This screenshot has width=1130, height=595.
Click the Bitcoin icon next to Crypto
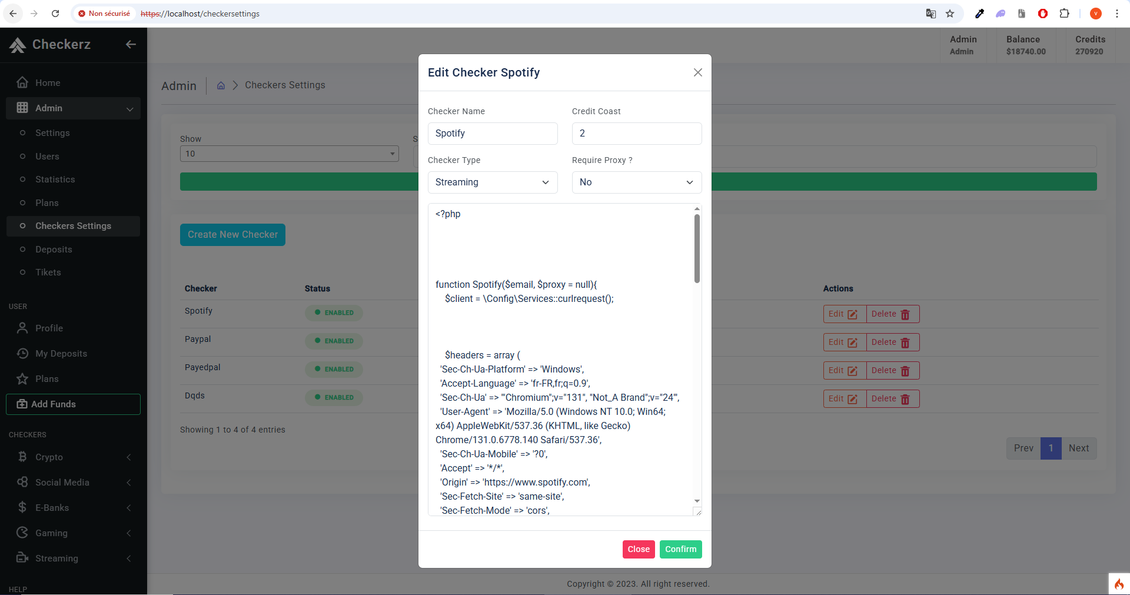tap(22, 457)
